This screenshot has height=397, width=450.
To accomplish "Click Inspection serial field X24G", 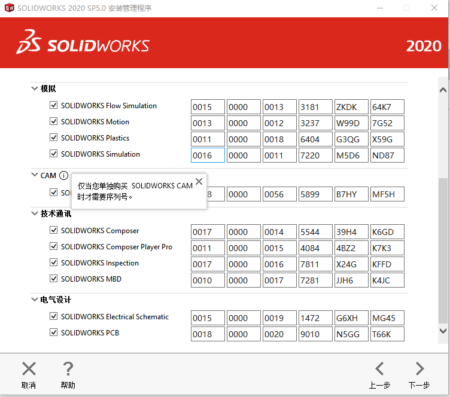I will point(352,264).
